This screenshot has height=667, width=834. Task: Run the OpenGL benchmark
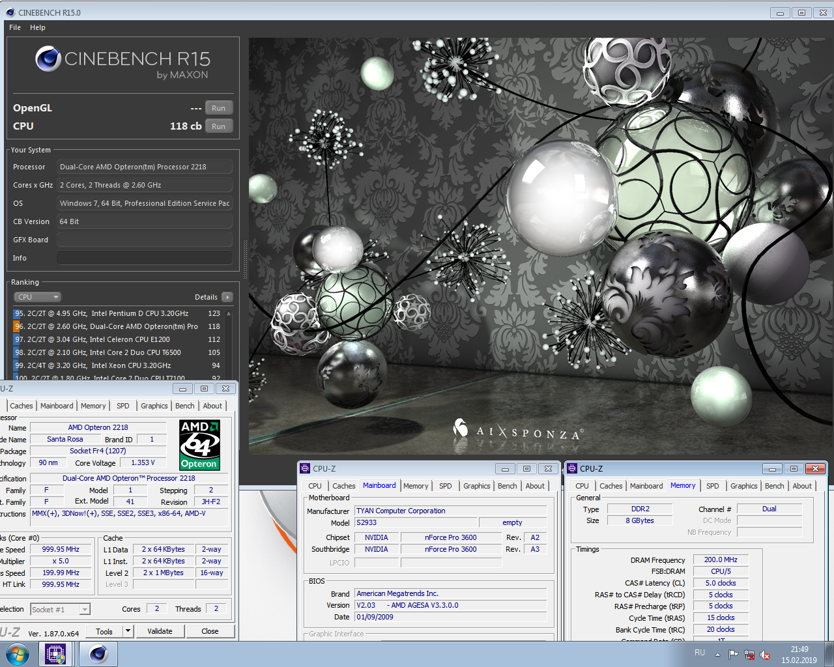click(219, 108)
